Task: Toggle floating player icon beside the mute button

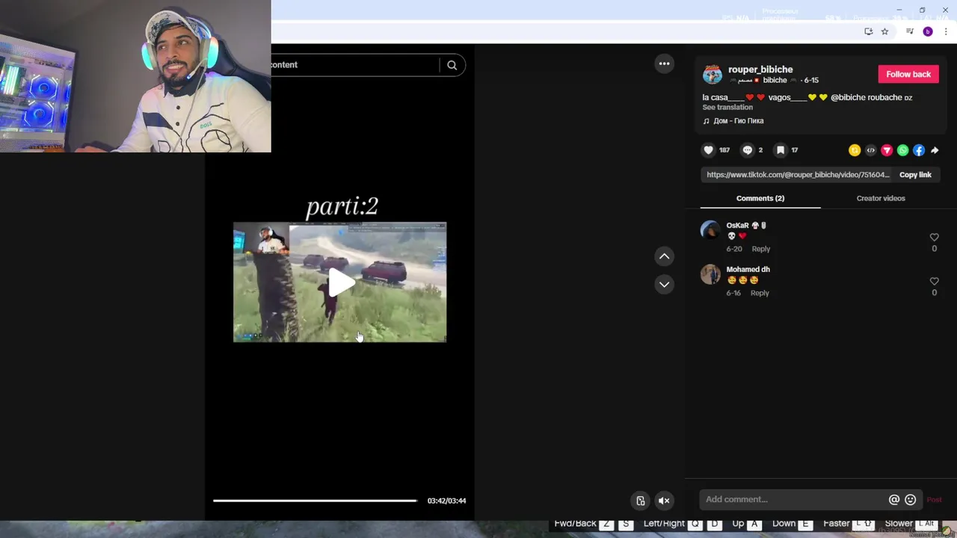Action: 640,501
